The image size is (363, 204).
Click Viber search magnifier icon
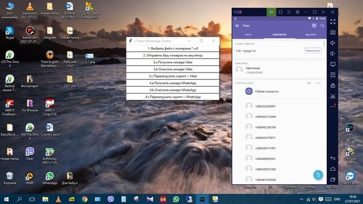[x=323, y=25]
